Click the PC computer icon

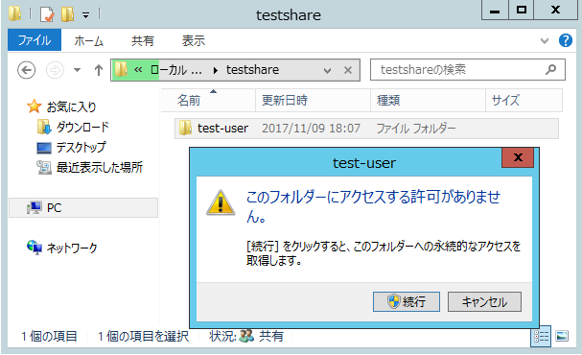click(35, 207)
